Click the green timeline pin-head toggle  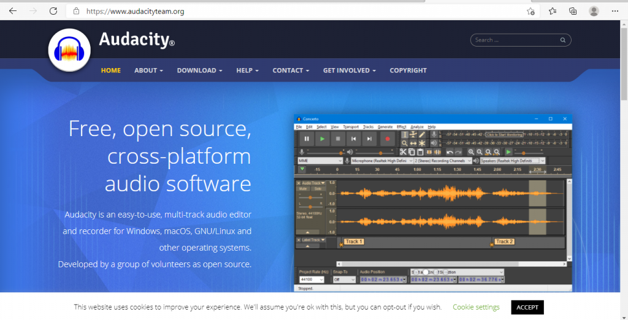(x=302, y=169)
